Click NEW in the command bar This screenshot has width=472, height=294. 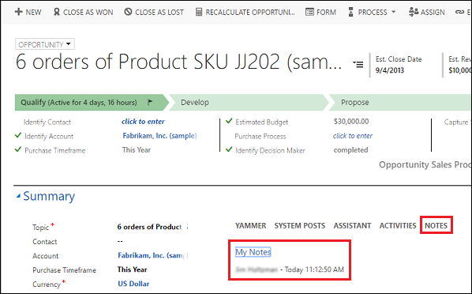pyautogui.click(x=33, y=12)
